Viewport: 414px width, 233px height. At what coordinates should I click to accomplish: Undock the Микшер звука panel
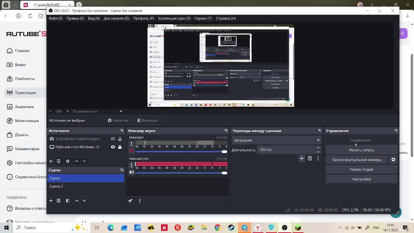(226, 131)
